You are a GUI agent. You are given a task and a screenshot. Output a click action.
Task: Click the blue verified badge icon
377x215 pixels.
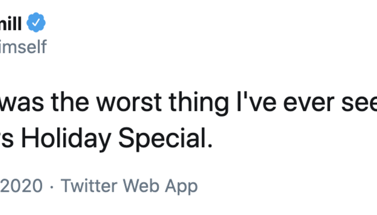click(x=36, y=23)
